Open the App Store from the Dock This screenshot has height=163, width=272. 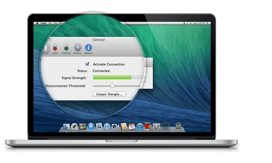(91, 126)
